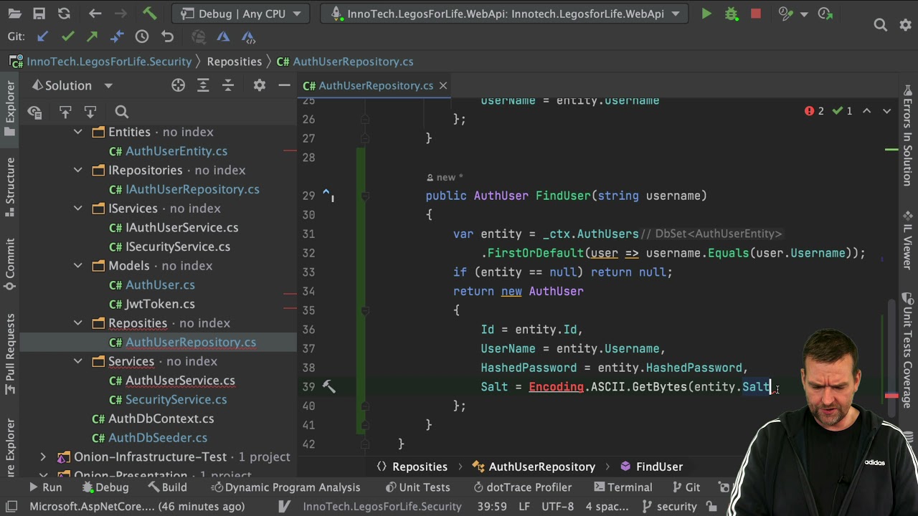This screenshot has height=516, width=918.
Task: Open AuthUserService.cs in Solution tree
Action: 180,381
